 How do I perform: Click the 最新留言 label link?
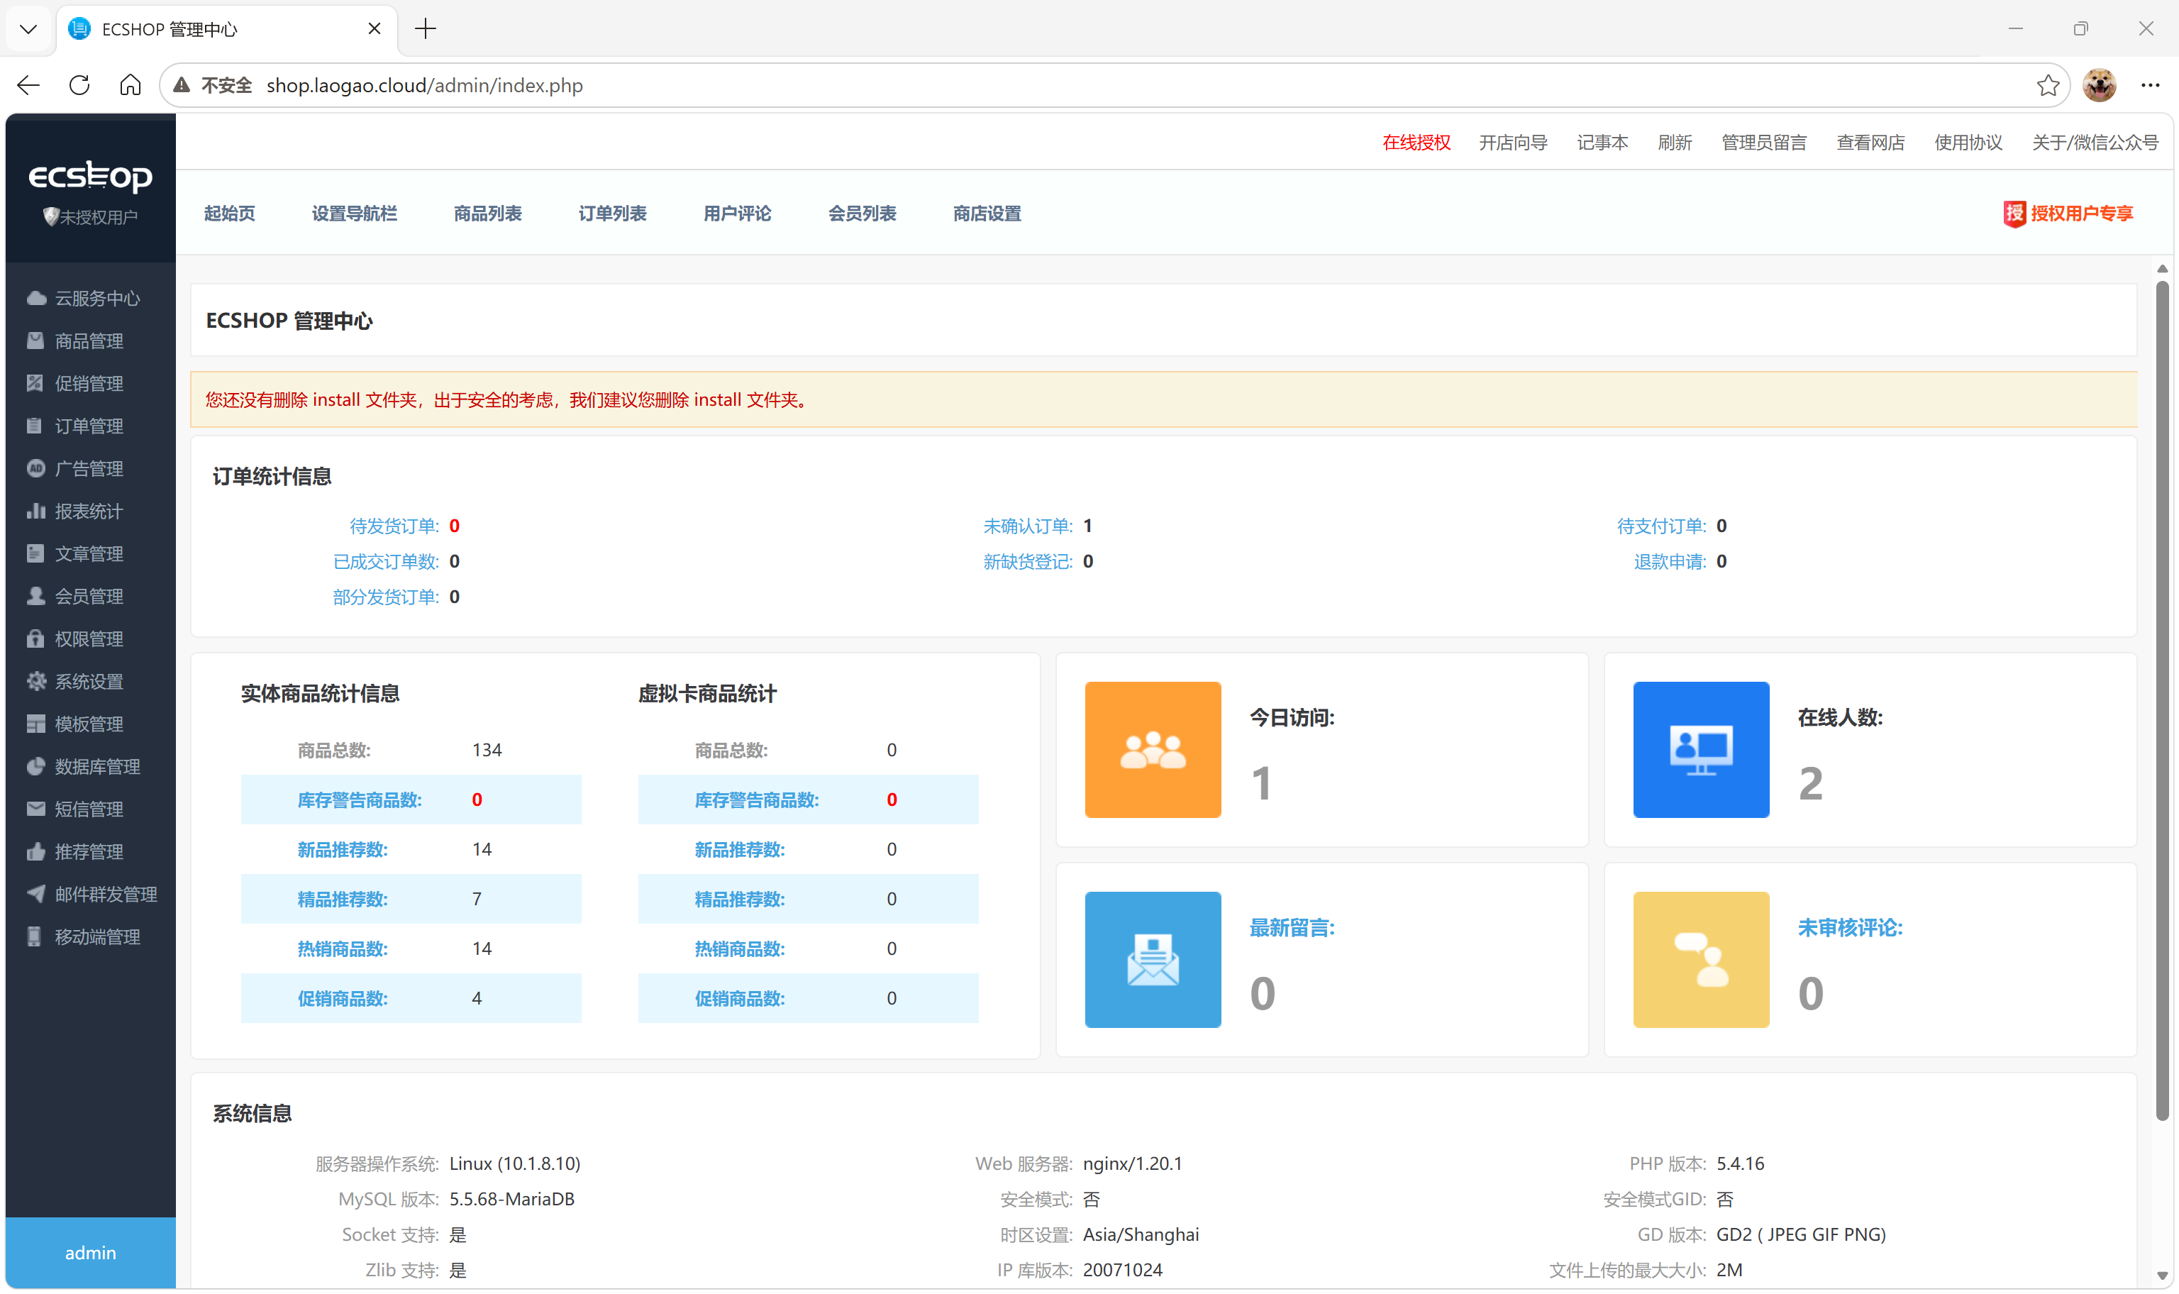1292,928
